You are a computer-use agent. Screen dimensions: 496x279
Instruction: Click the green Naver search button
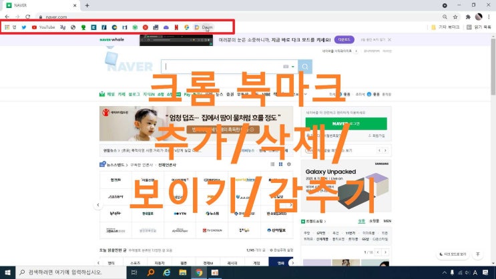click(x=305, y=67)
